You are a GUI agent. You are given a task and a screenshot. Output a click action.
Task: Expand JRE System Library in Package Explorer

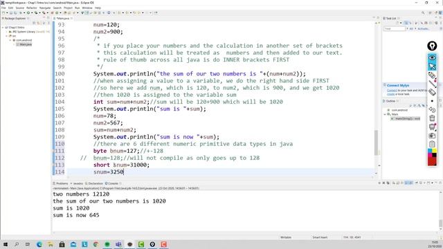tap(6, 32)
